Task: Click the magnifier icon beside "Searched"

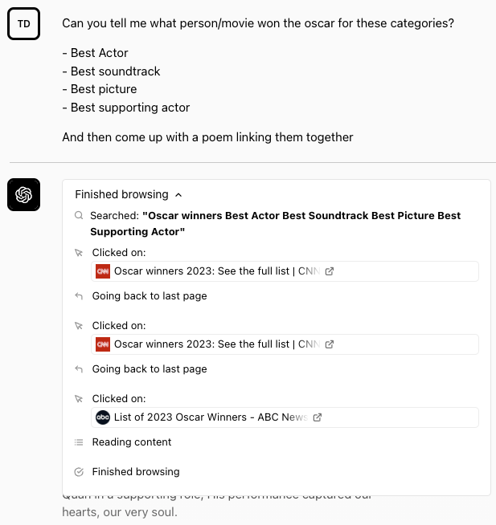Action: click(x=79, y=216)
